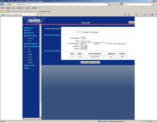Open the Interface dropdown showing LAN
The width and height of the screenshot is (157, 123).
click(x=84, y=49)
